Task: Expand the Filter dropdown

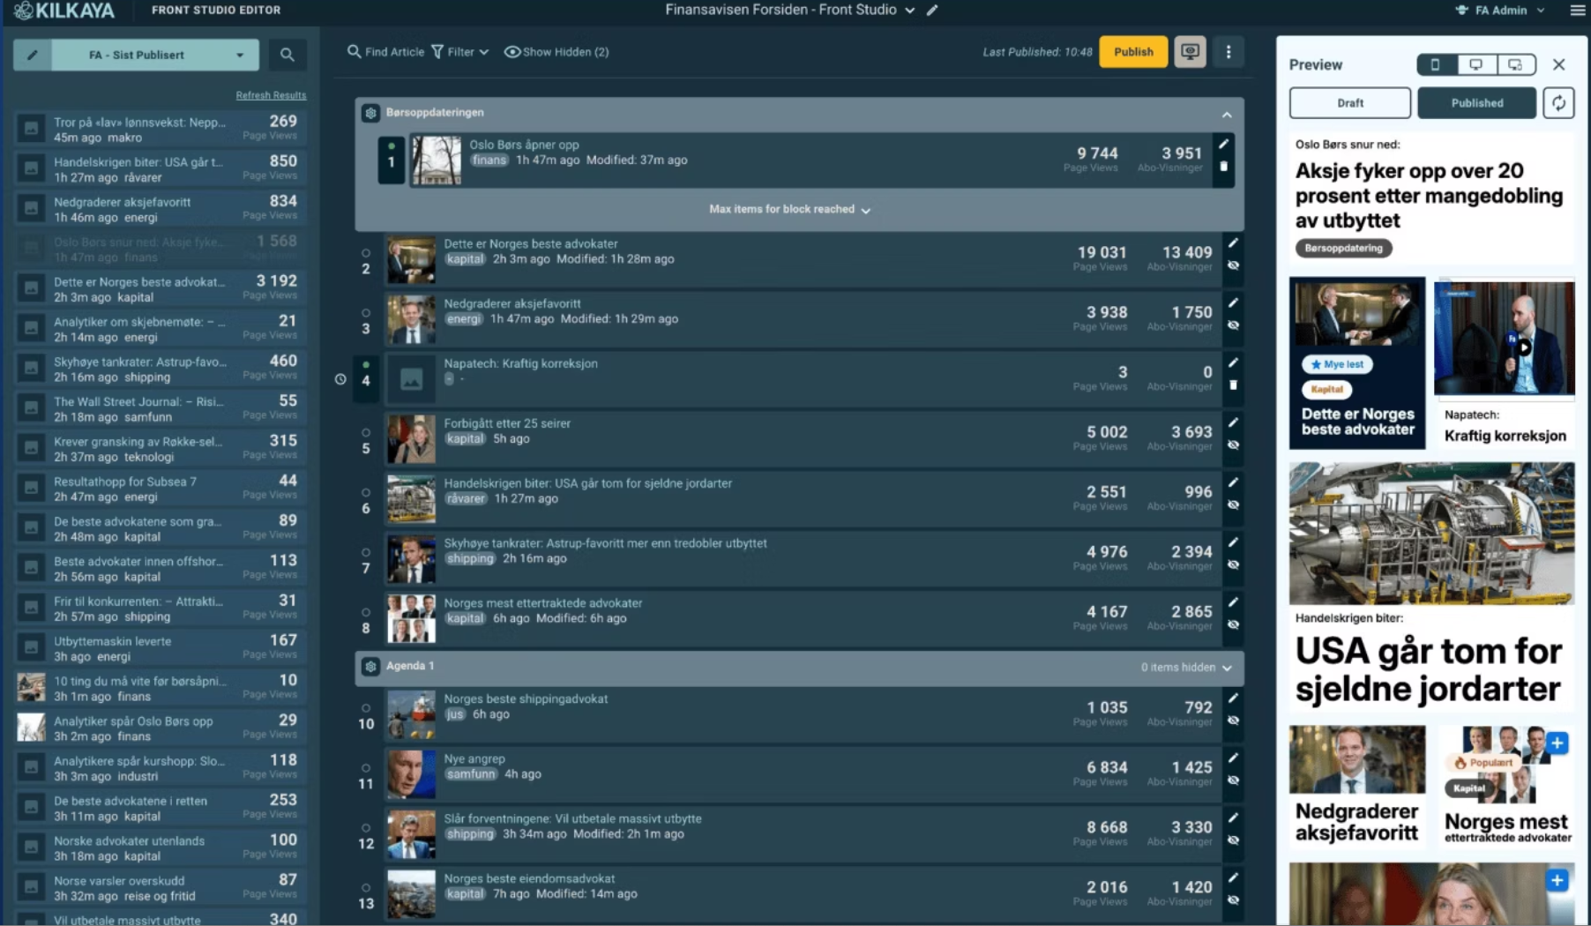Action: pyautogui.click(x=460, y=52)
